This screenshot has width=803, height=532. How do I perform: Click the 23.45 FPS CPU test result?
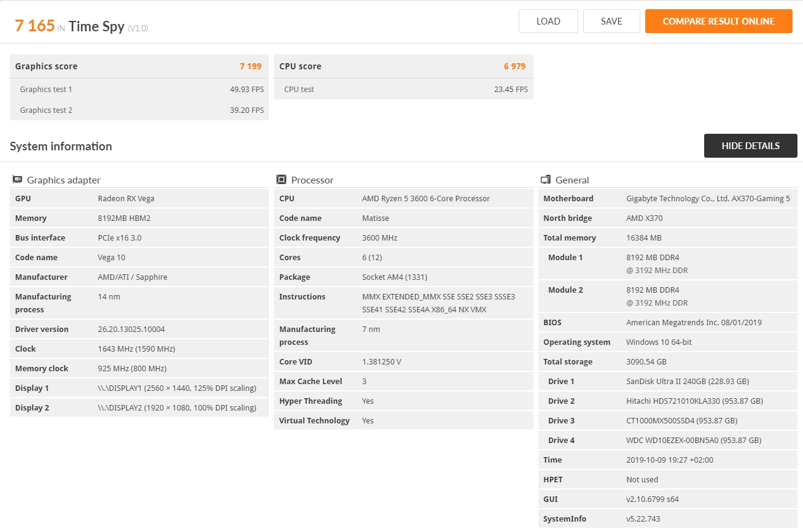[511, 89]
